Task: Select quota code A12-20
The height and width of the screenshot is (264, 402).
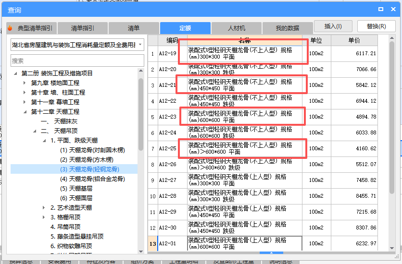Action: point(168,69)
